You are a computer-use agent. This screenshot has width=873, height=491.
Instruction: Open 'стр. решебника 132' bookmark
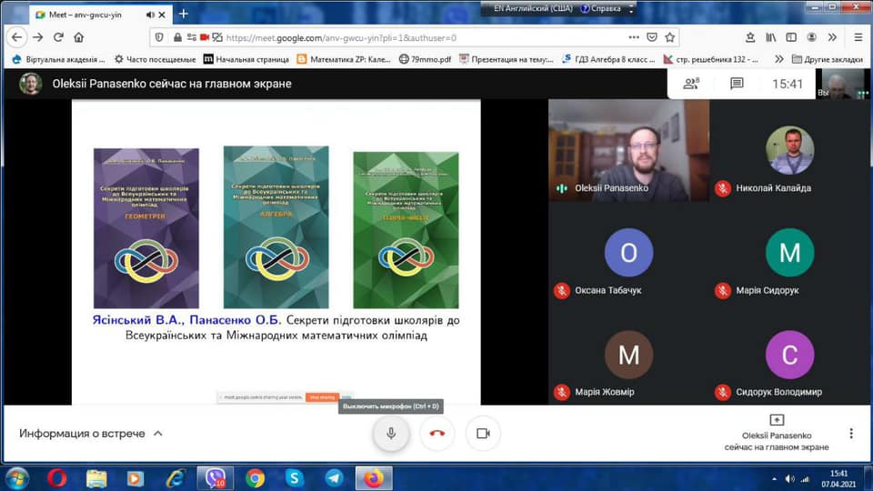click(x=711, y=59)
